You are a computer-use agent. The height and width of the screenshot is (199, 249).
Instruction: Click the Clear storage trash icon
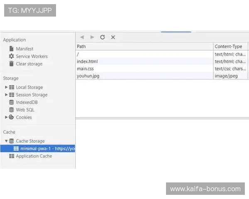pos(12,64)
